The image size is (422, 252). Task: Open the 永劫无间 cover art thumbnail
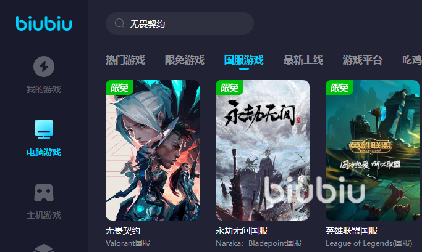pyautogui.click(x=263, y=150)
